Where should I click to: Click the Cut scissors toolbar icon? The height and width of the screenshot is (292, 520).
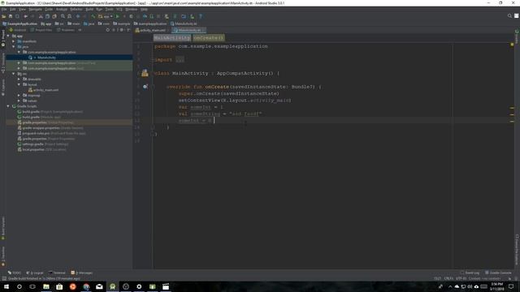click(x=41, y=16)
